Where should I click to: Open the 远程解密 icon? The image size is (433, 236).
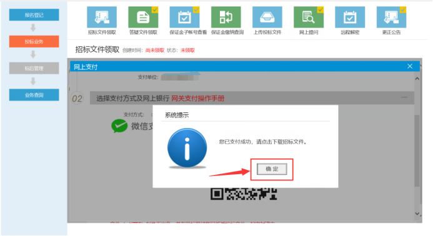click(x=350, y=17)
